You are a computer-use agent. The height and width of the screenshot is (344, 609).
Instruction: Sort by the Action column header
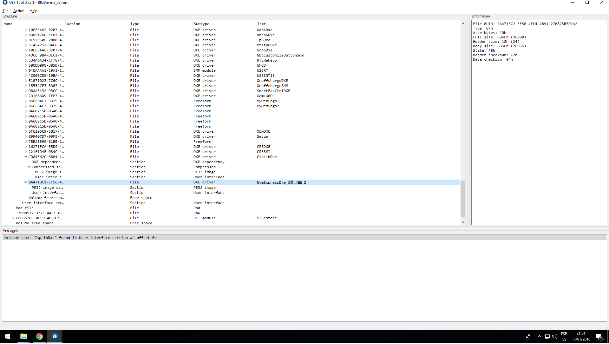(97, 24)
